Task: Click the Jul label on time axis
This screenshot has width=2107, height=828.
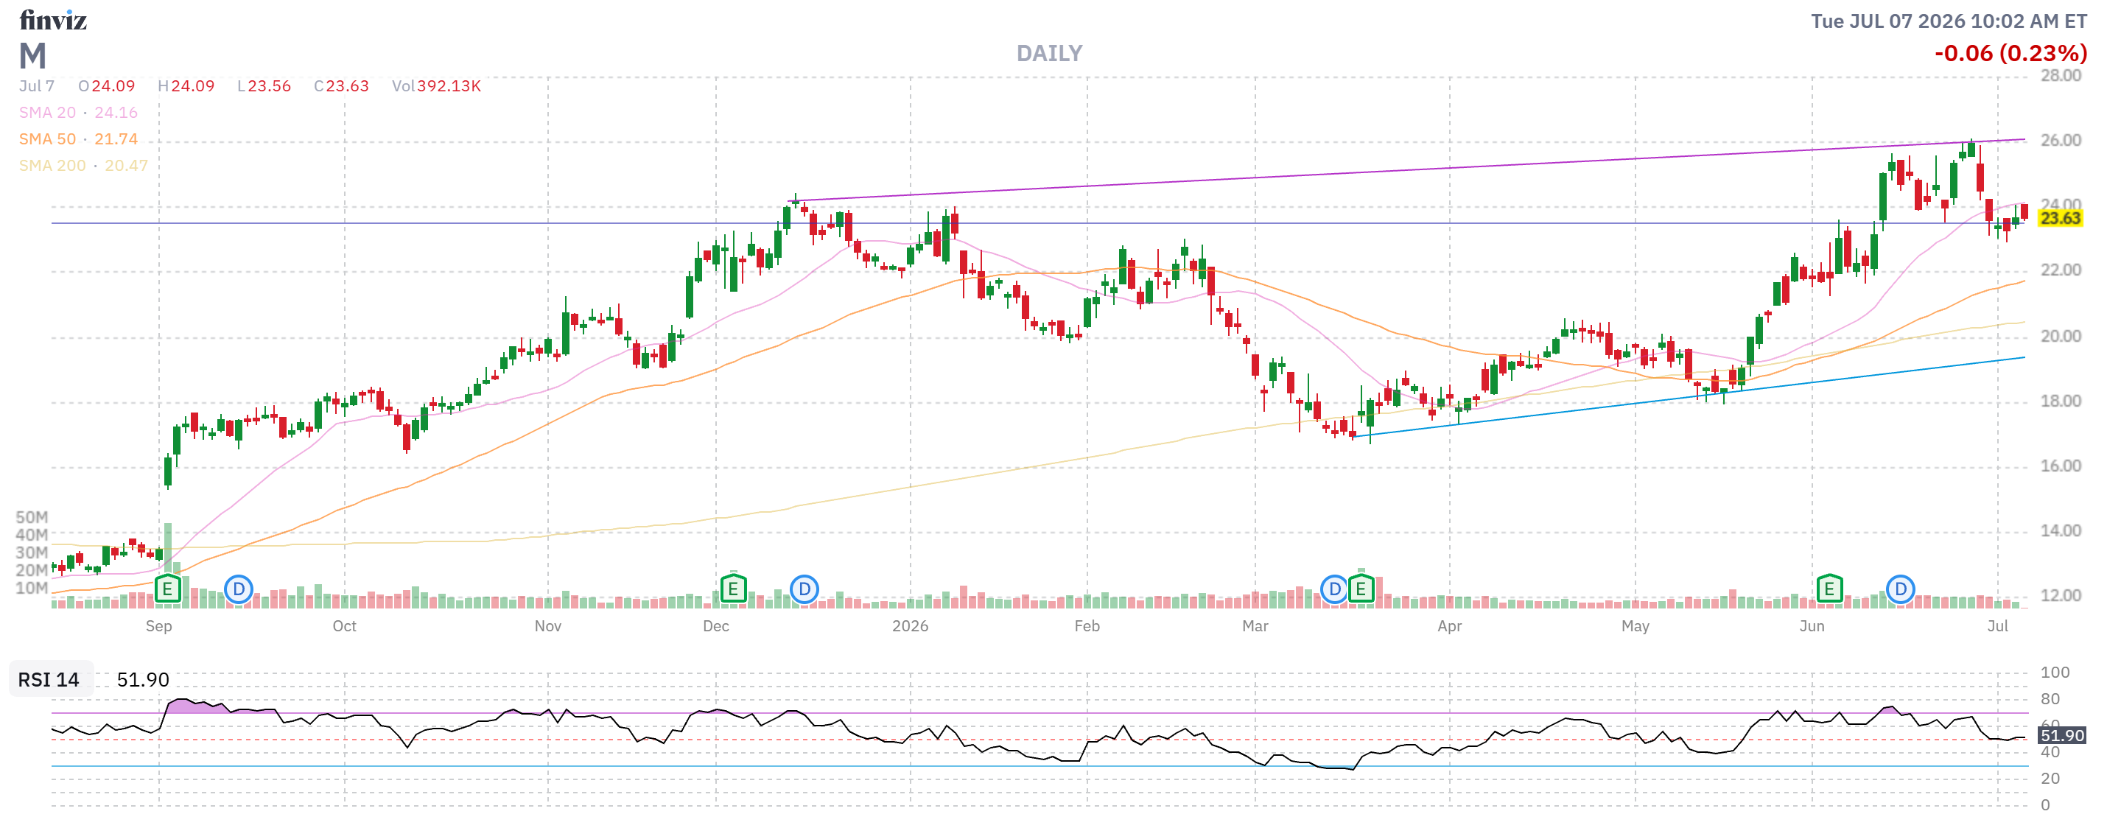Action: pyautogui.click(x=1997, y=626)
